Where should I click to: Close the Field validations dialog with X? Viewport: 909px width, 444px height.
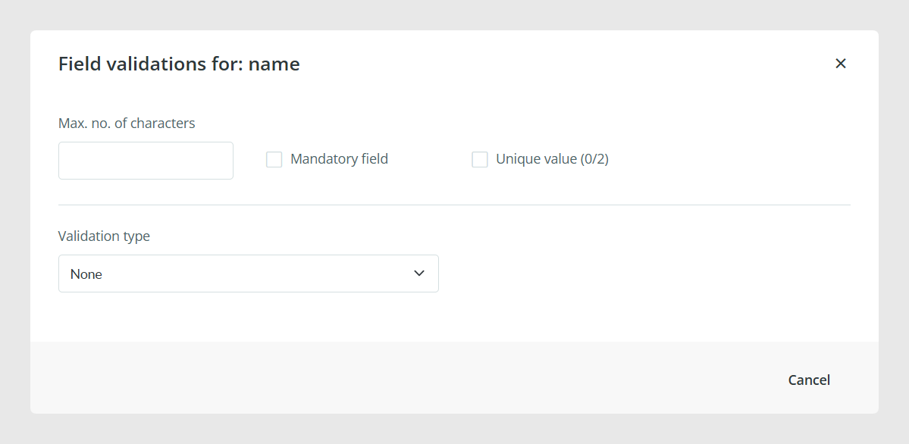(x=841, y=64)
